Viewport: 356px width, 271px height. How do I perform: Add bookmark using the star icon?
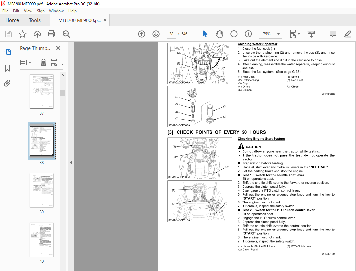pyautogui.click(x=23, y=34)
